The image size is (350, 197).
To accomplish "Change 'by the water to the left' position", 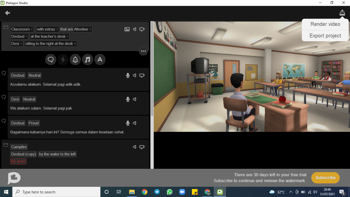I will 57,154.
